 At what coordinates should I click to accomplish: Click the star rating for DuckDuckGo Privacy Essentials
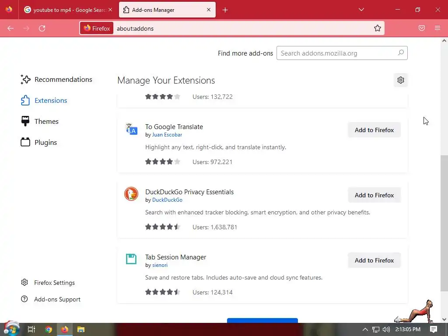click(x=163, y=227)
